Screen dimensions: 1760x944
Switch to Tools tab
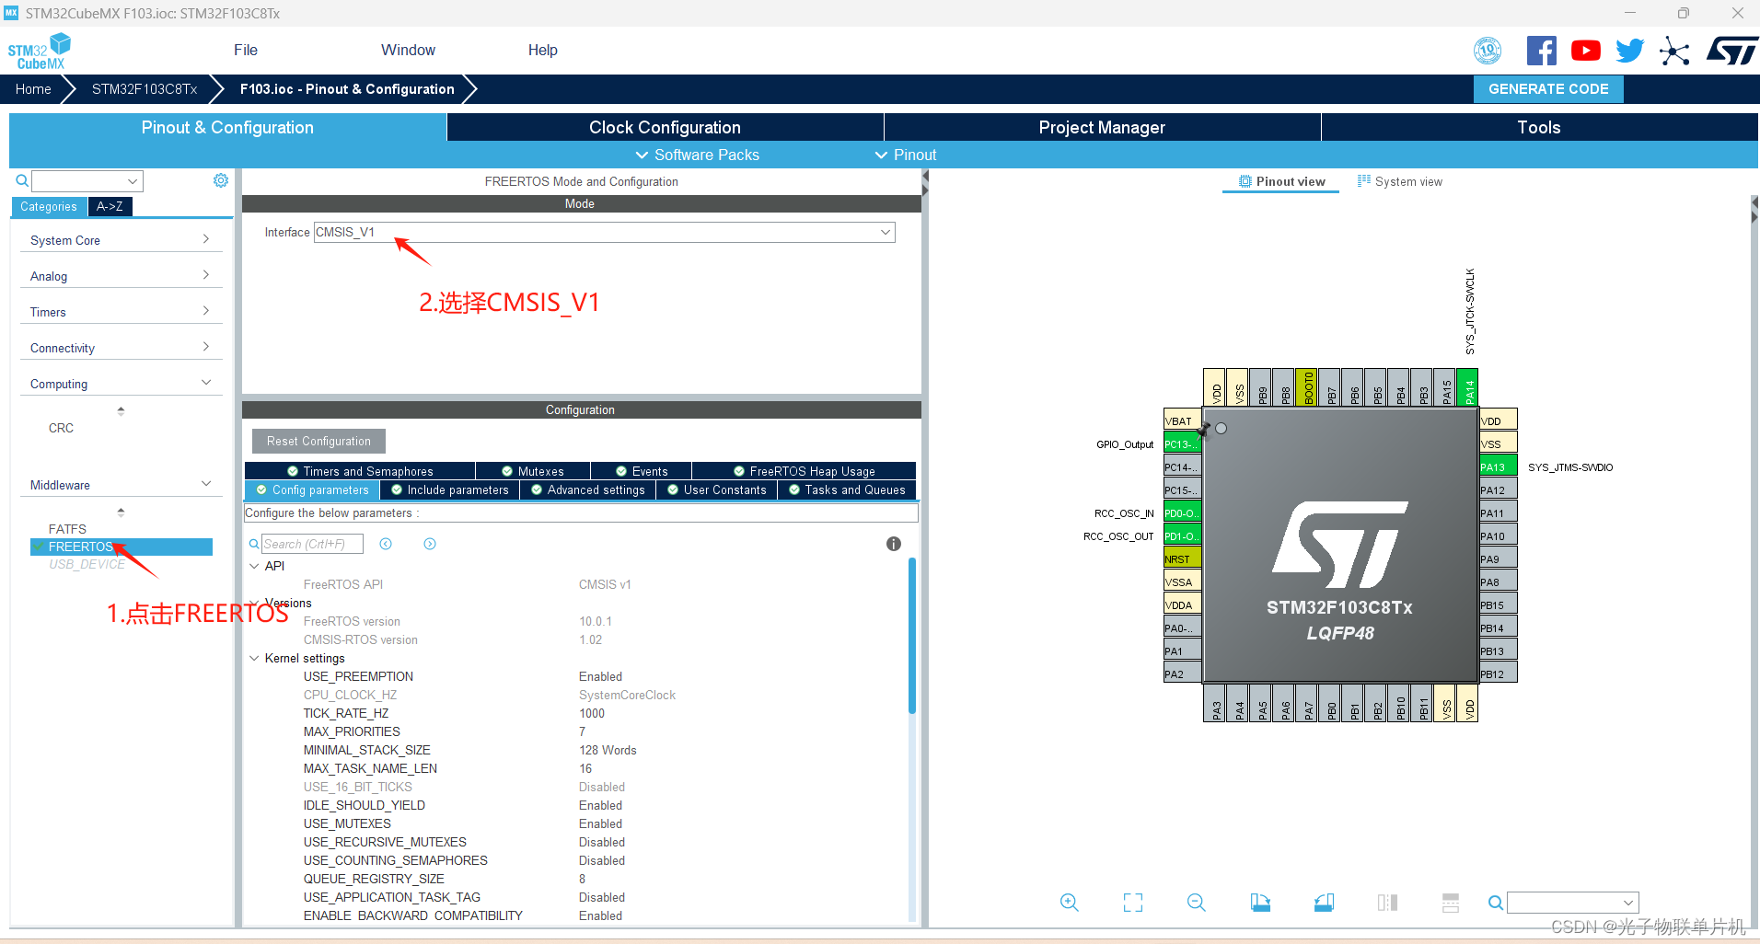tap(1539, 127)
